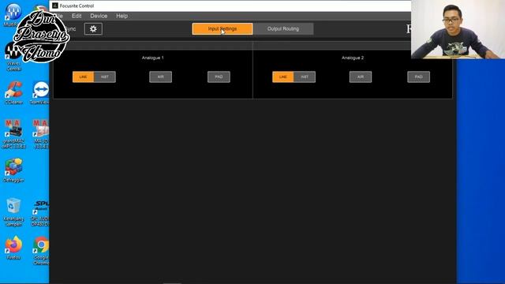Select the CCleaner desktop icon
Screen dimensions: 505x284
click(13, 93)
